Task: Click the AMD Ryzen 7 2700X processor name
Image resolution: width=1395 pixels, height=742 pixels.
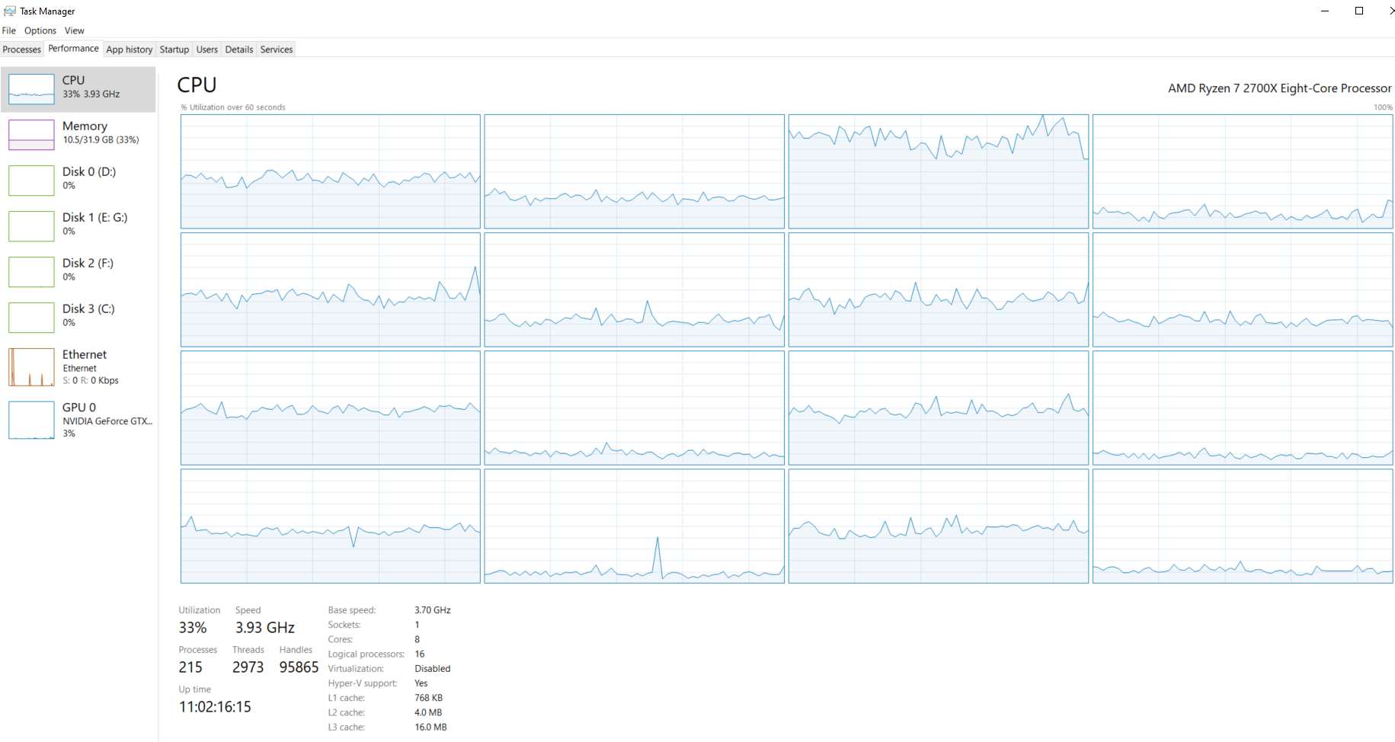Action: click(x=1280, y=88)
